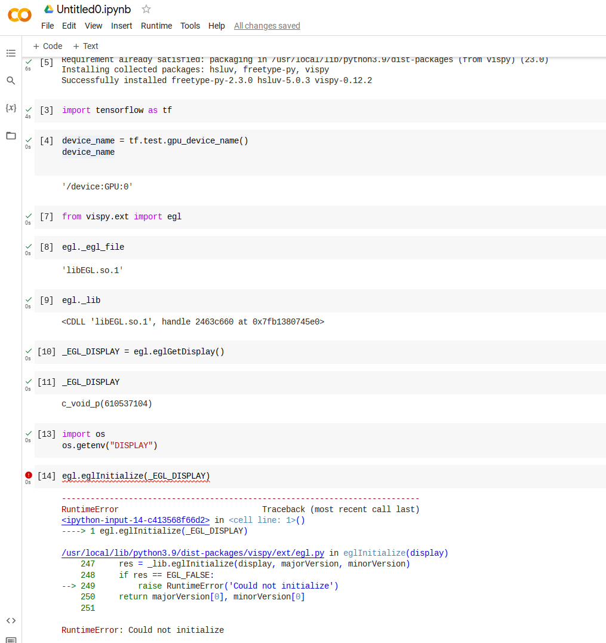Open the ipython-input-14-c413568f66d2 traceback link
Image resolution: width=606 pixels, height=643 pixels.
coord(136,520)
